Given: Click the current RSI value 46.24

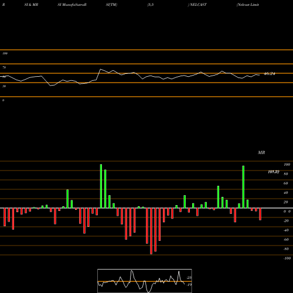Looking at the screenshot, I should [x=270, y=74].
